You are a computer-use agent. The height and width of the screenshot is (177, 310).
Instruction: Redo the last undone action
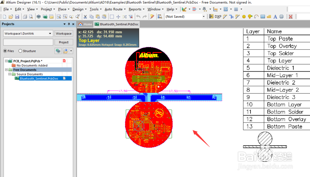[x=145, y=17]
